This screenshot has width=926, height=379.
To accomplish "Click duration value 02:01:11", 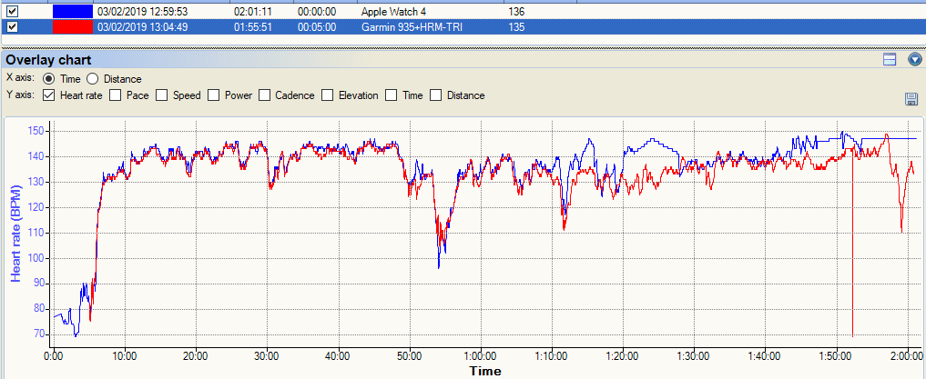I will click(x=253, y=12).
